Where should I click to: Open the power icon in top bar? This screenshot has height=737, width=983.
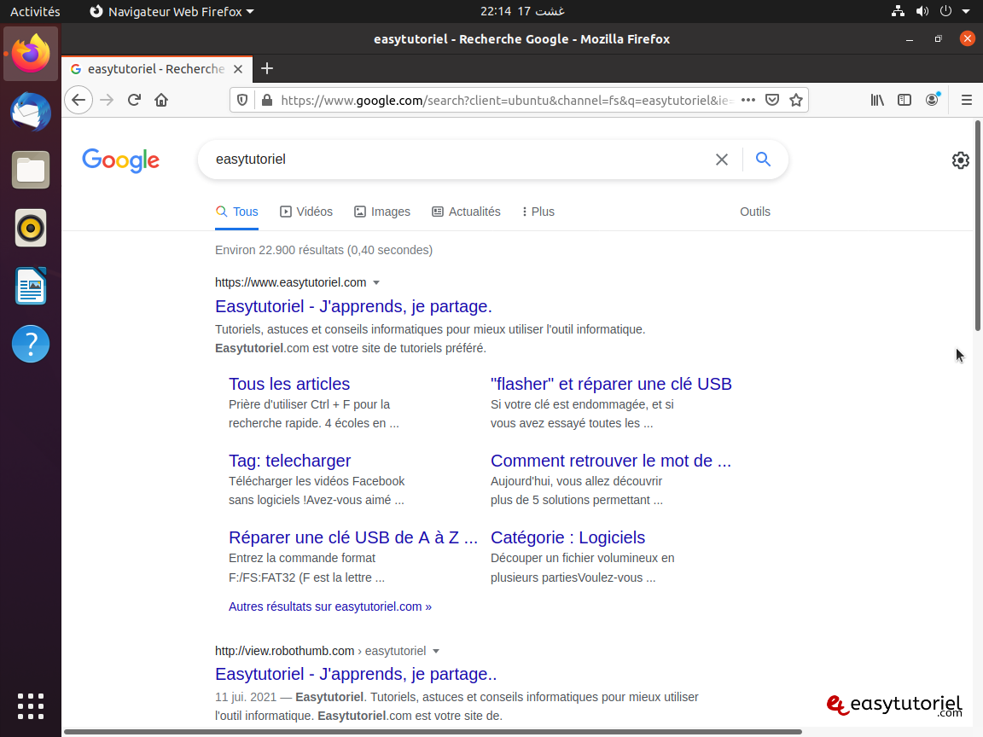(945, 11)
